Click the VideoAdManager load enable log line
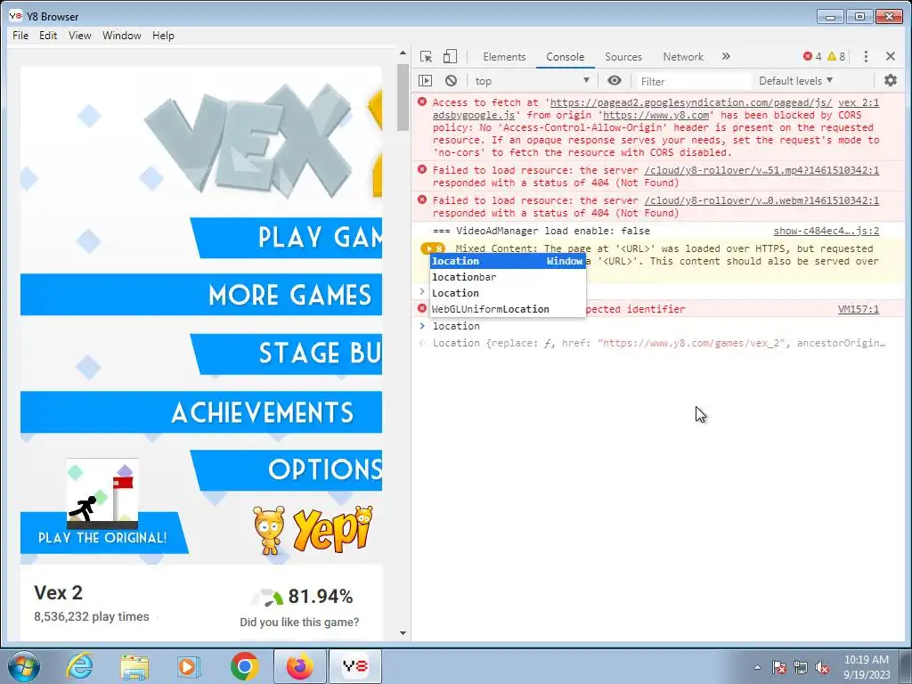The width and height of the screenshot is (912, 684). [x=541, y=231]
